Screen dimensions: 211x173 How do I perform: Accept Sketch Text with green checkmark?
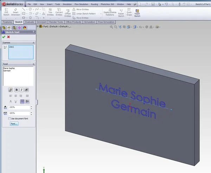4,37
